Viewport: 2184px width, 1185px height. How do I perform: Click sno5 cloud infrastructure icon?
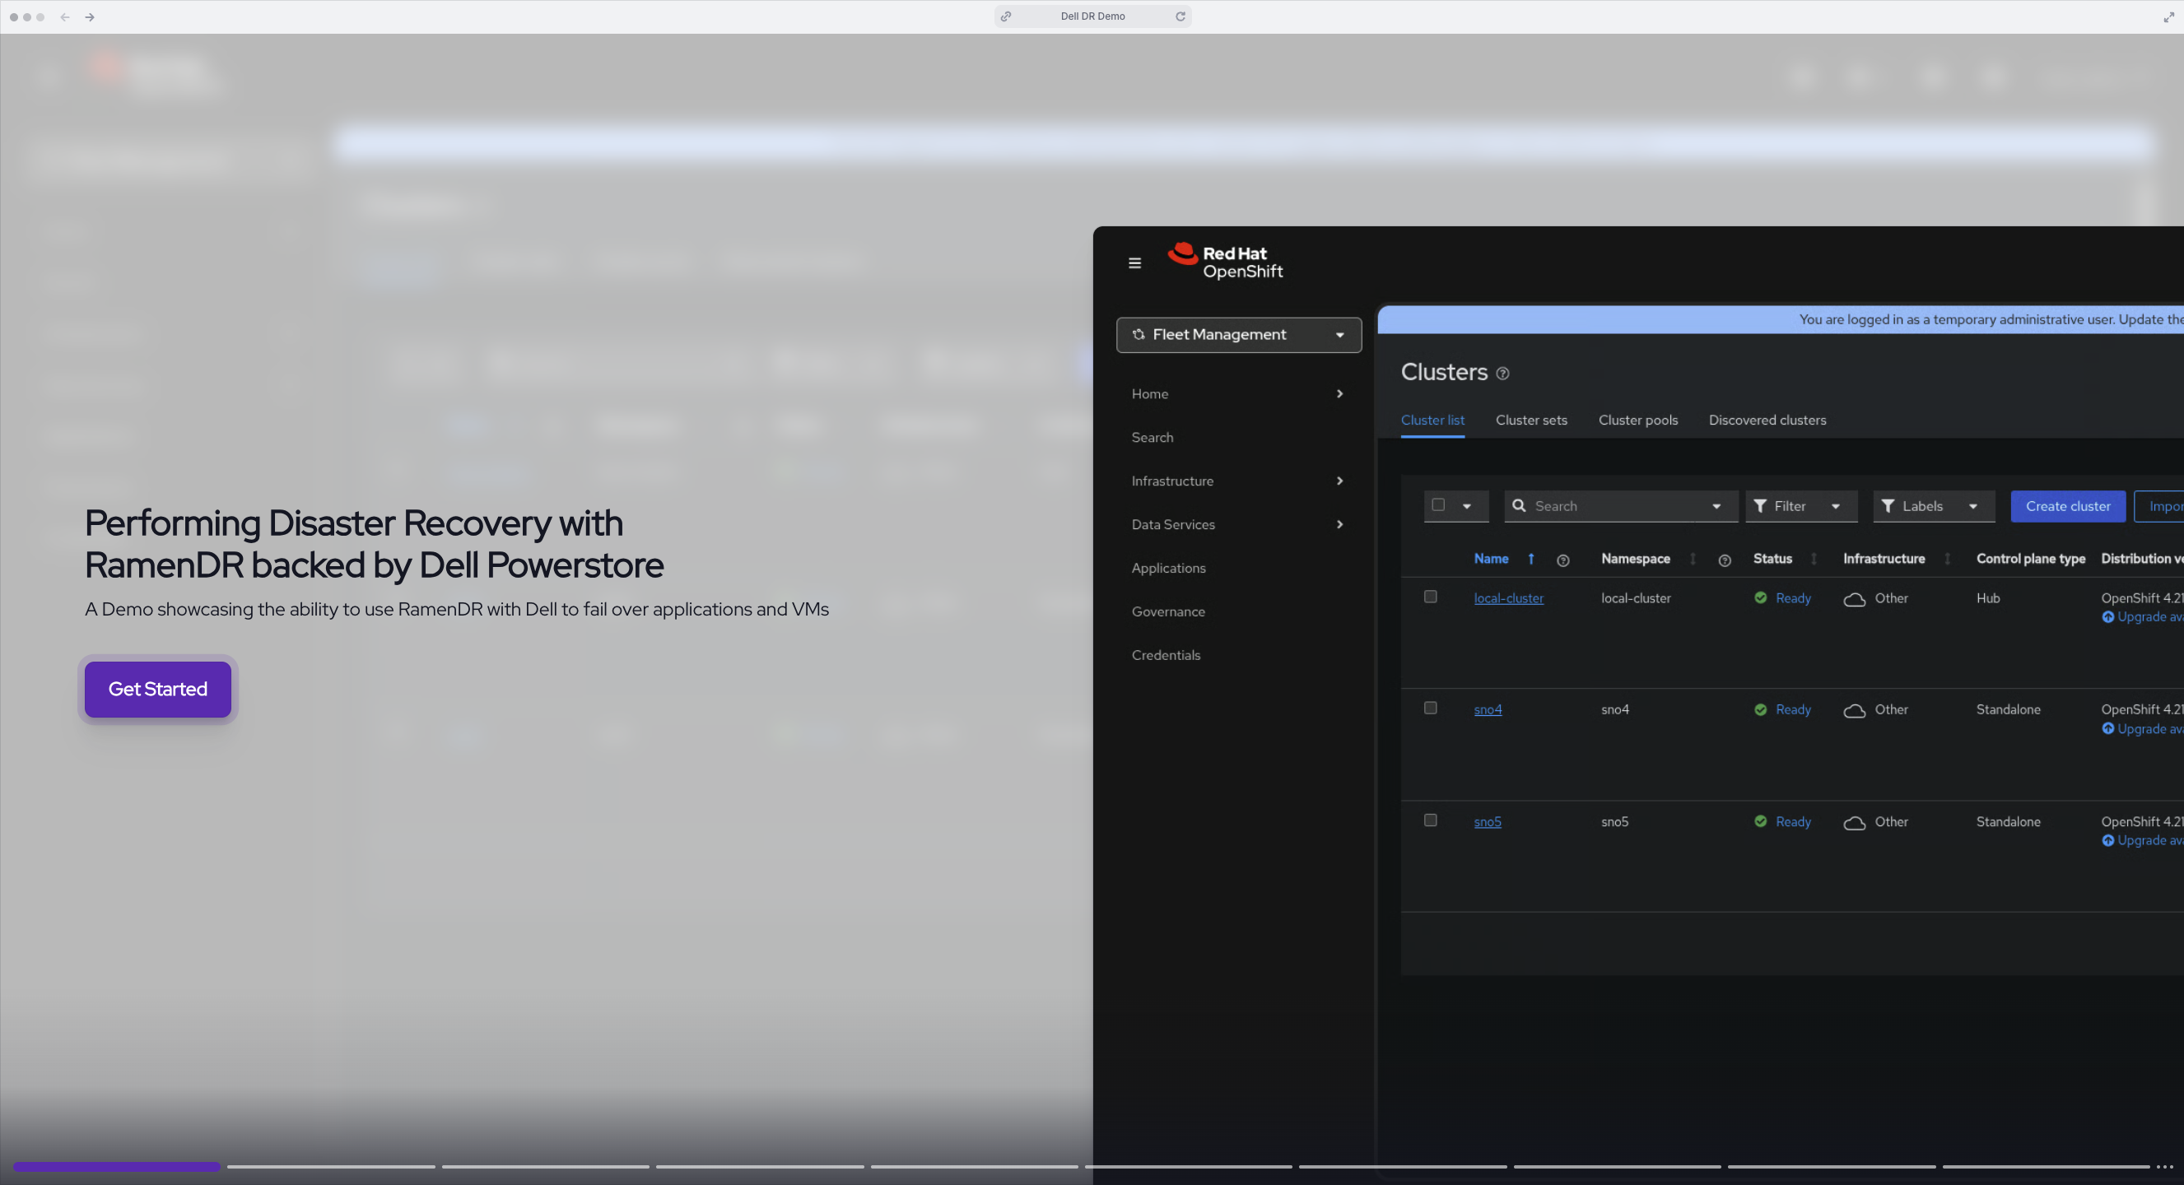pos(1854,823)
